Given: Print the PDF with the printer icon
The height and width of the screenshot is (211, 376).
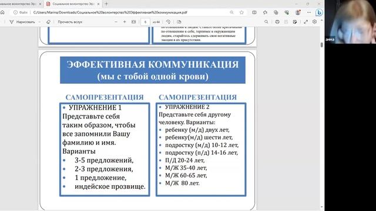Looking at the screenshot, I should (x=277, y=22).
